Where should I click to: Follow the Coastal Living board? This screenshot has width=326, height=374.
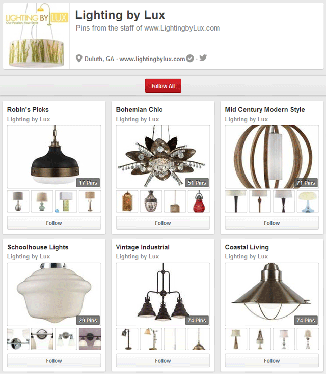(272, 361)
